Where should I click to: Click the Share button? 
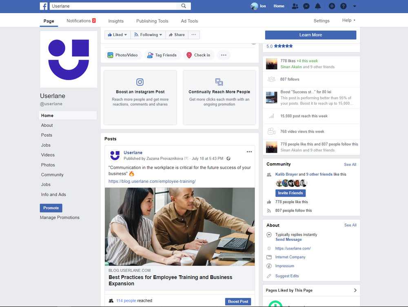point(177,35)
